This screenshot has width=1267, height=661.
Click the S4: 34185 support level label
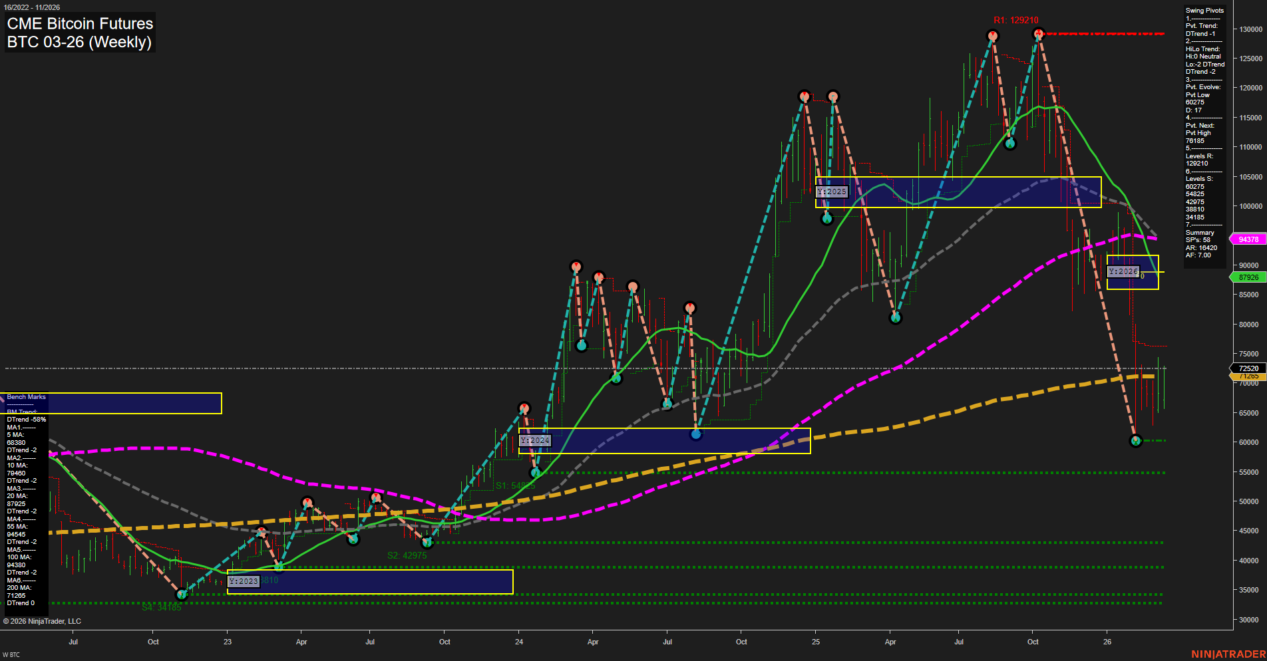click(162, 607)
